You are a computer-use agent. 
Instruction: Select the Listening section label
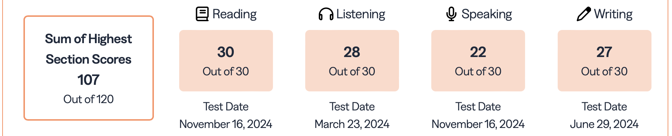(361, 14)
